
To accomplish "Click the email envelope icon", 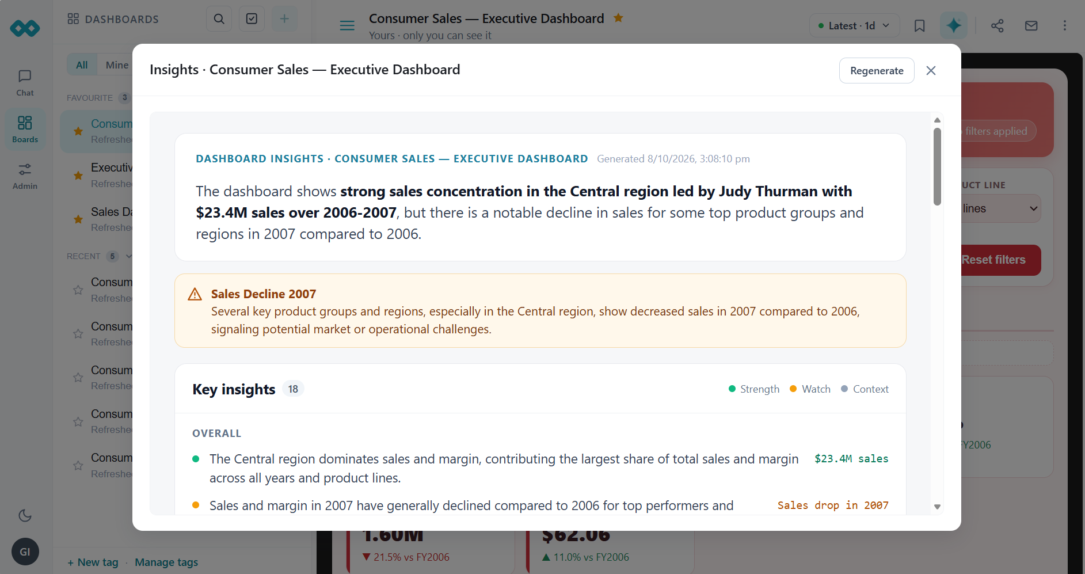I will click(x=1031, y=25).
